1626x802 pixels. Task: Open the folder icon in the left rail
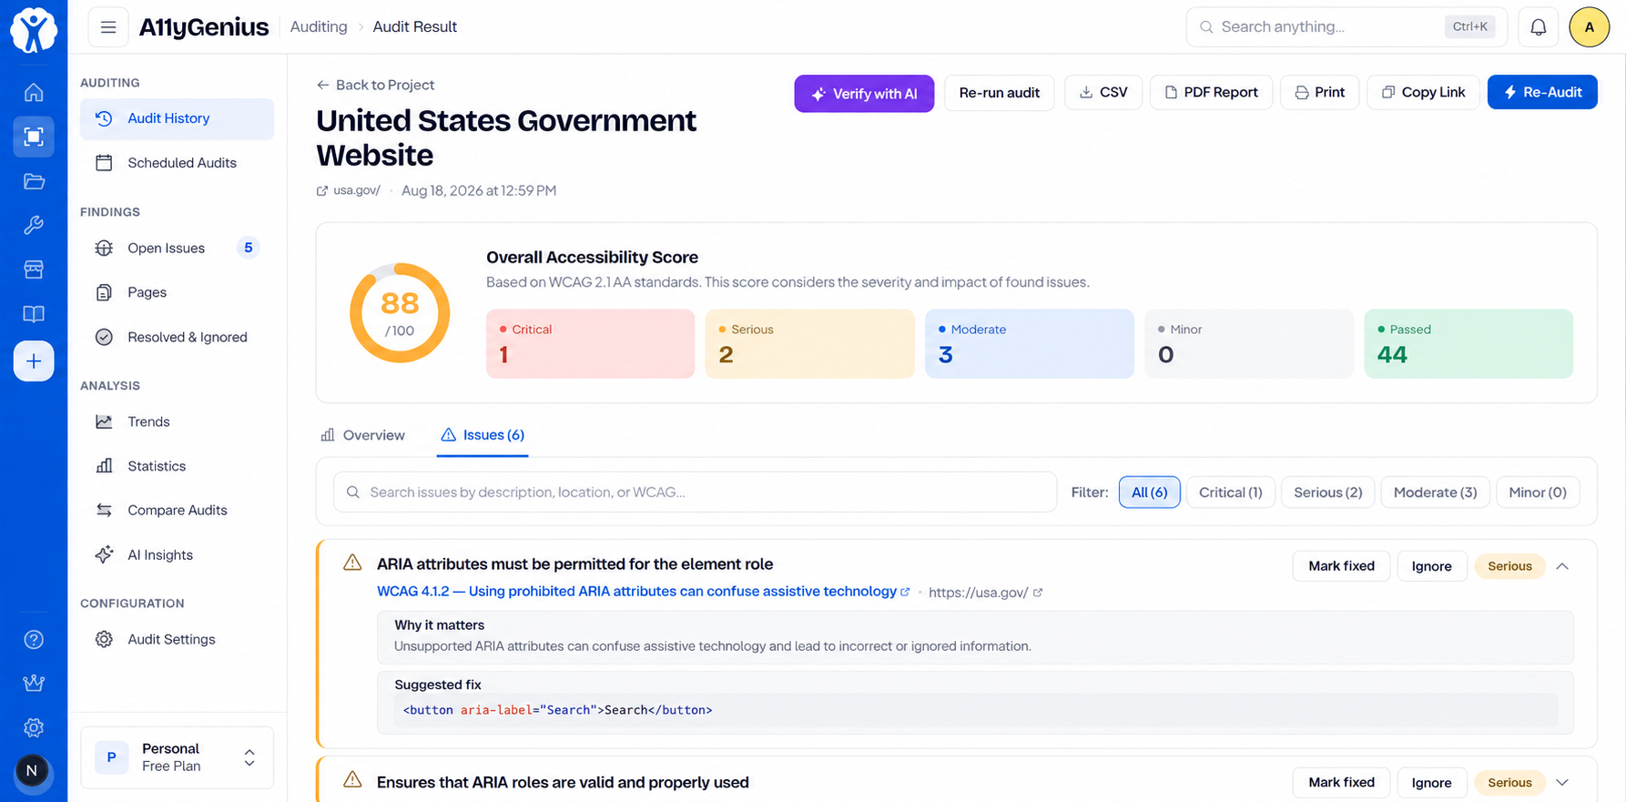click(34, 181)
